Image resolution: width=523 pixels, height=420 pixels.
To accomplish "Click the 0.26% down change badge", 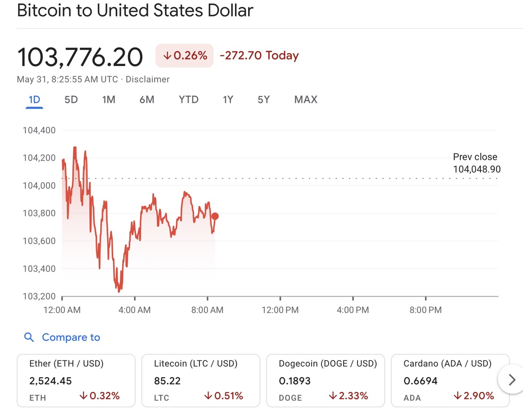I will click(185, 56).
